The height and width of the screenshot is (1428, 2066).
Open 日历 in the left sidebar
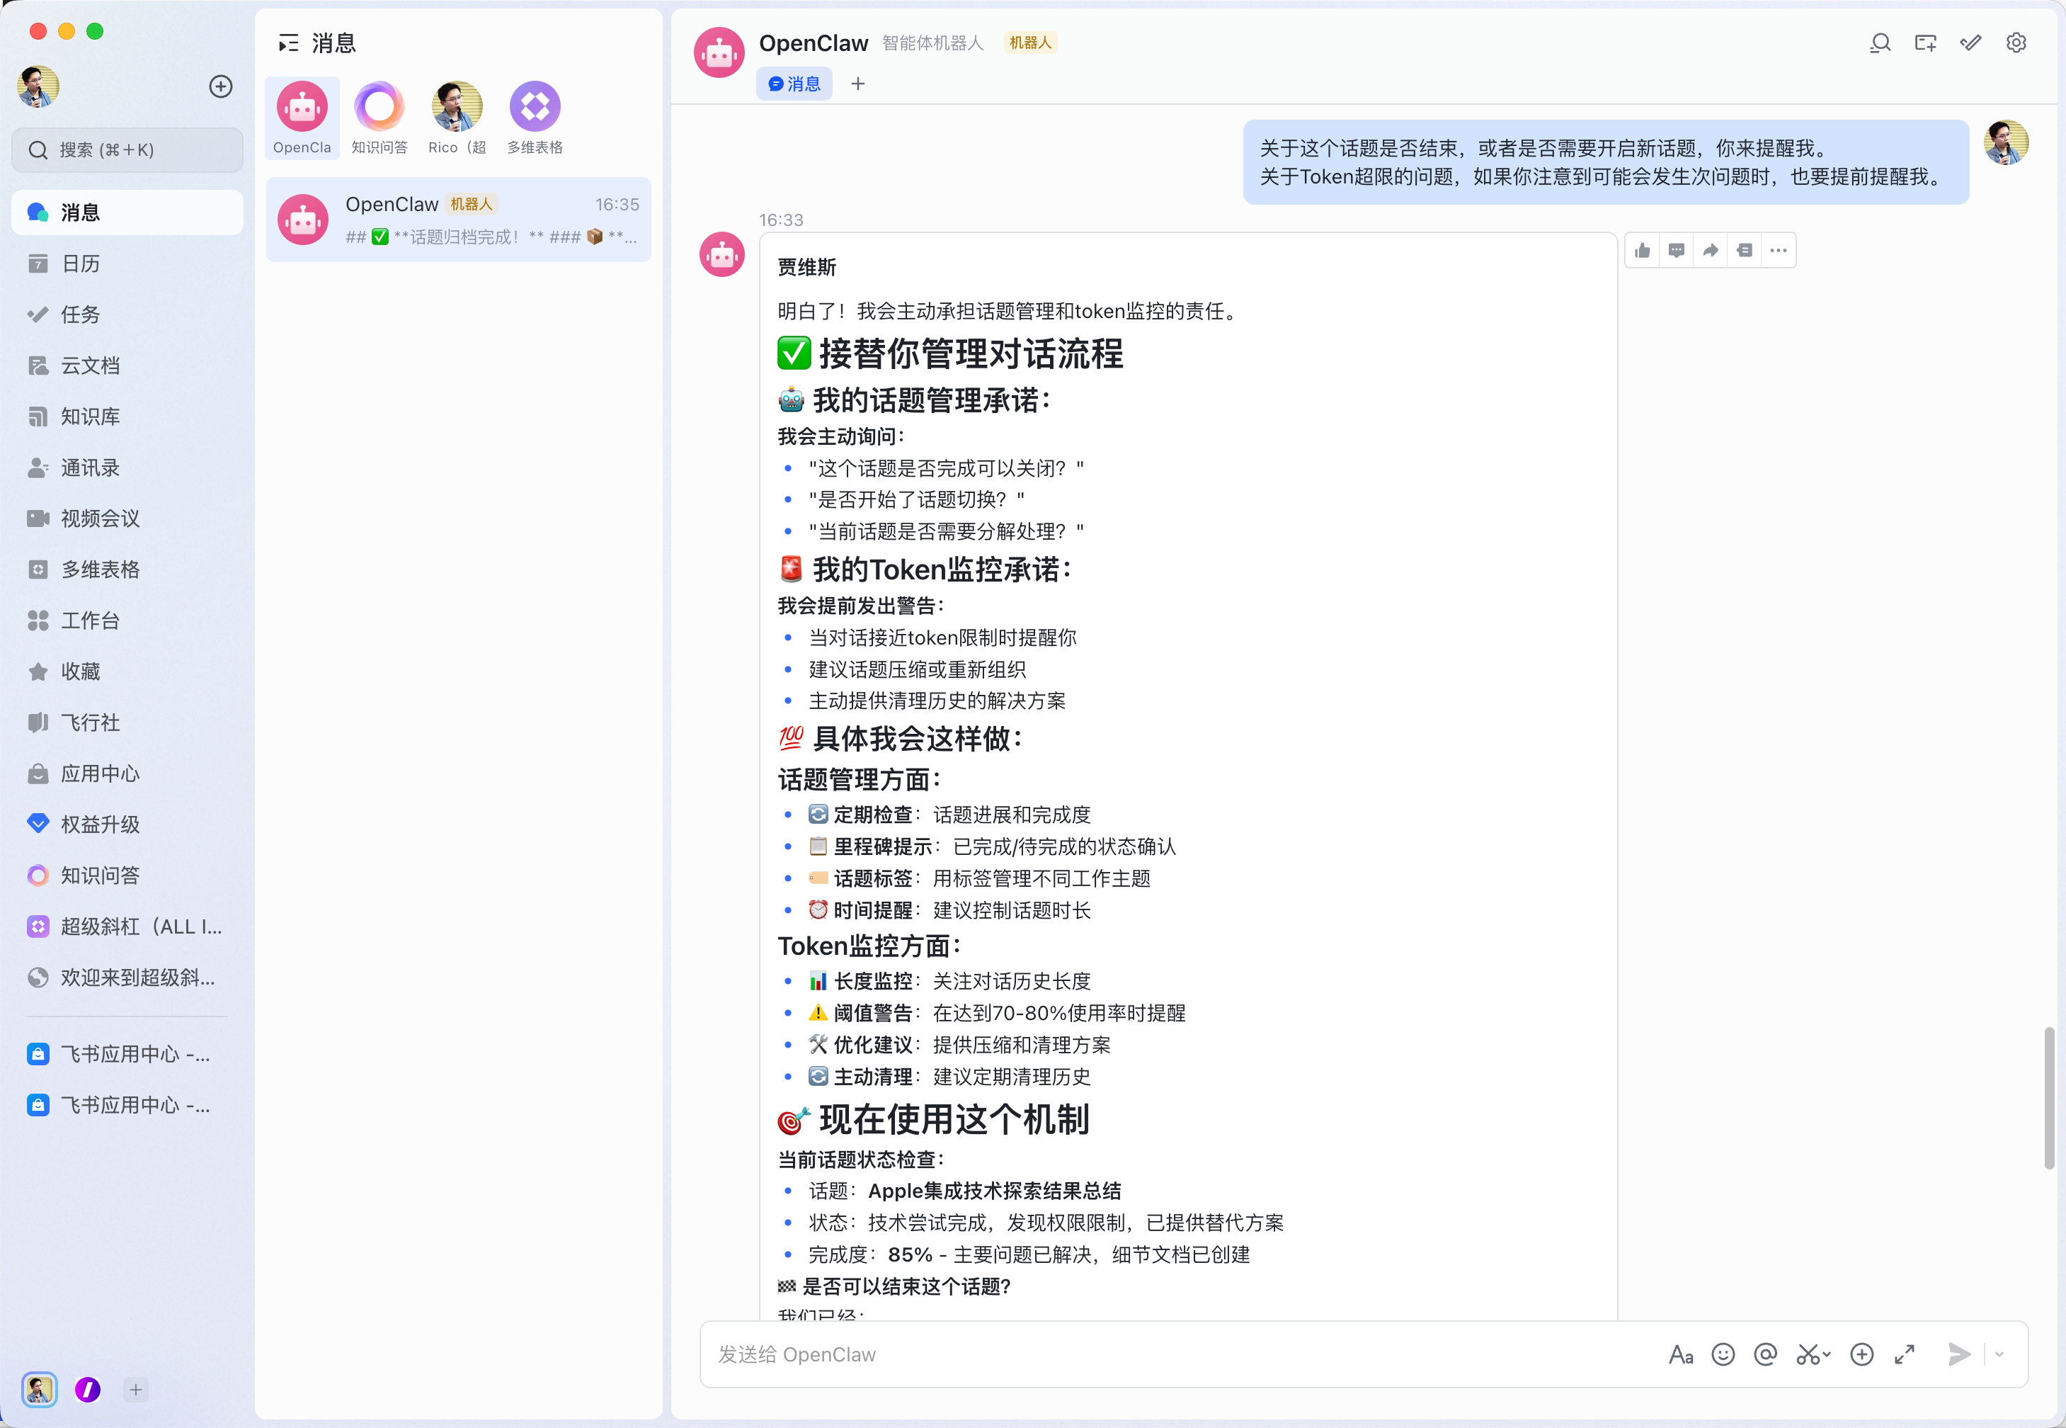[x=81, y=264]
